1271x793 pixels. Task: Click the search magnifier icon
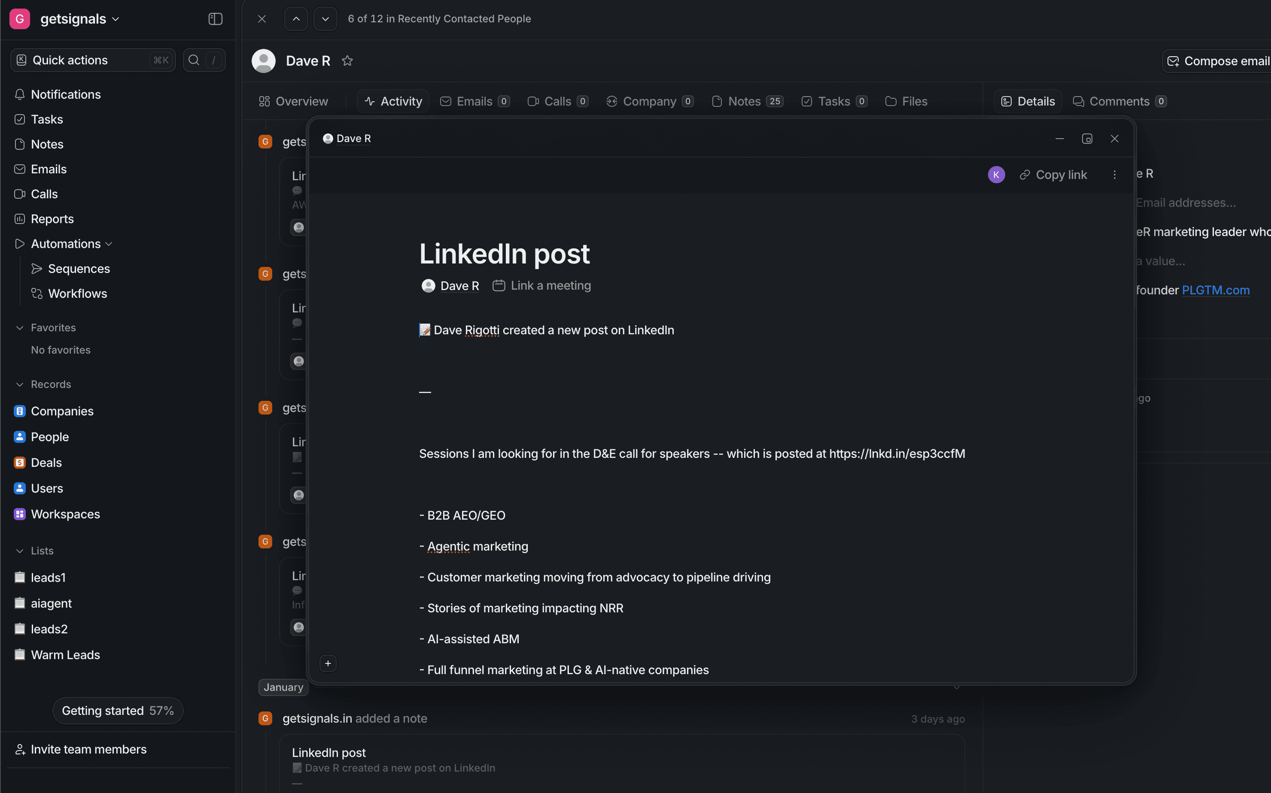[194, 61]
